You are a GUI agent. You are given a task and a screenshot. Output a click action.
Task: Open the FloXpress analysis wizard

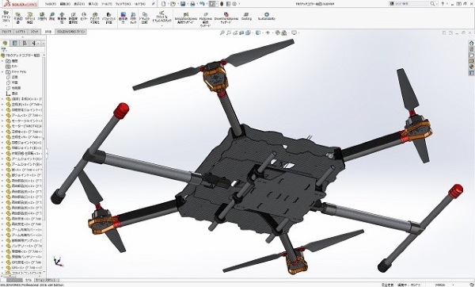coord(205,19)
